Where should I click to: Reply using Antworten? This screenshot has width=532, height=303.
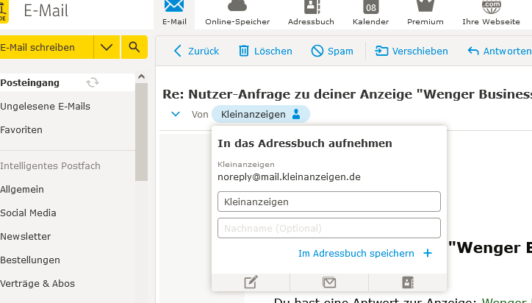coord(500,51)
